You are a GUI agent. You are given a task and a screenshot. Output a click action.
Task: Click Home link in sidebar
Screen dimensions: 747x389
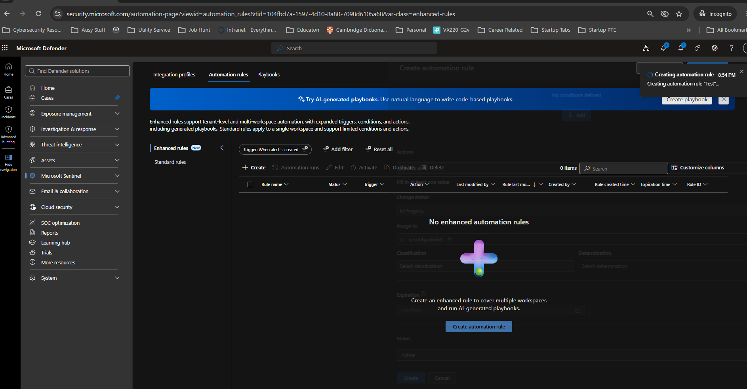[48, 88]
